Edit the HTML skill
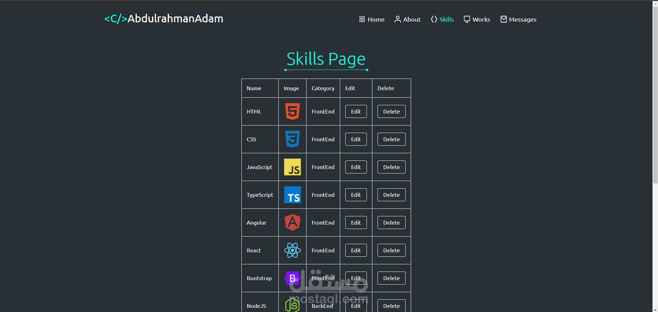Image resolution: width=658 pixels, height=312 pixels. (x=356, y=111)
